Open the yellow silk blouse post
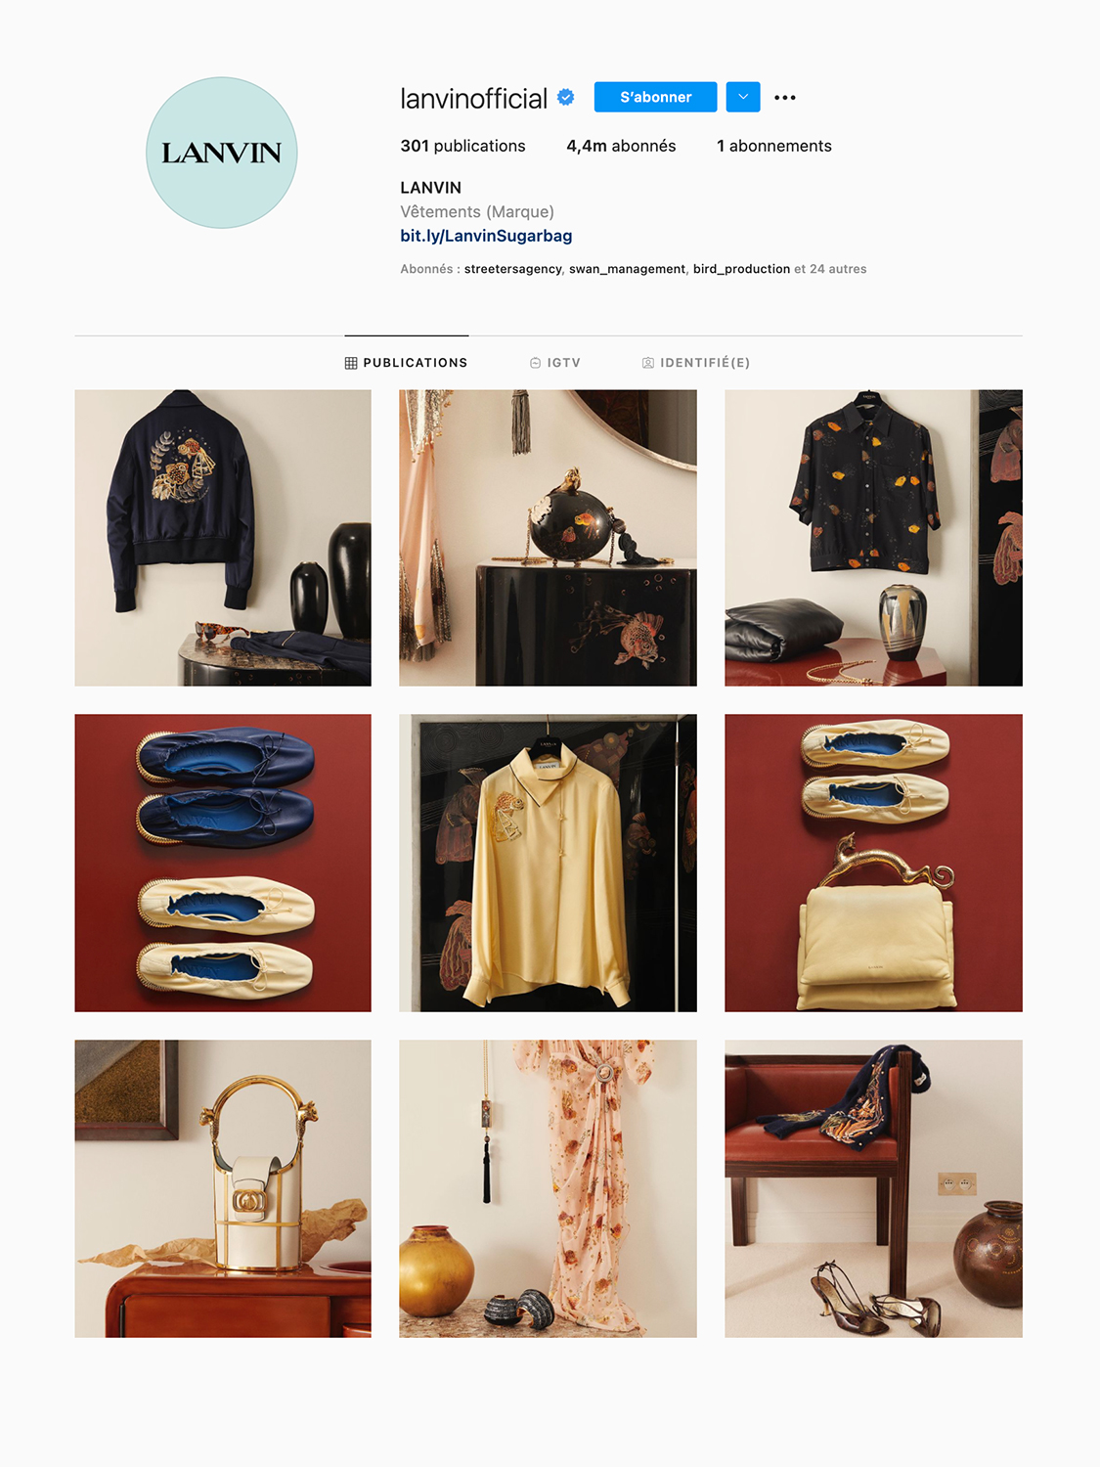 [548, 863]
